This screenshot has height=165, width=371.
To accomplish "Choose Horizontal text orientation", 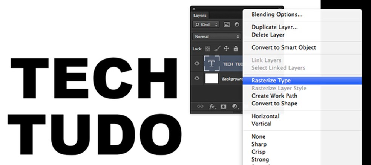I will tap(265, 116).
